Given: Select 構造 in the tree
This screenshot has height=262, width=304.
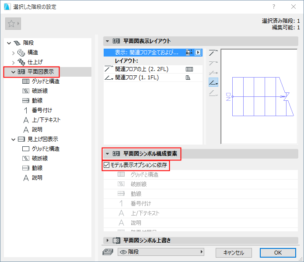Looking at the screenshot, I should [x=33, y=53].
